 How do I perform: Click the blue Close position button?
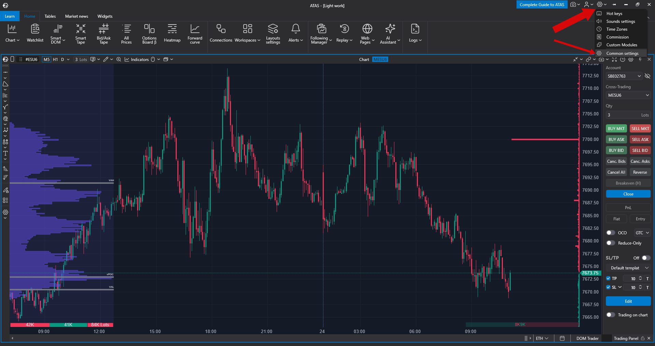pyautogui.click(x=628, y=194)
